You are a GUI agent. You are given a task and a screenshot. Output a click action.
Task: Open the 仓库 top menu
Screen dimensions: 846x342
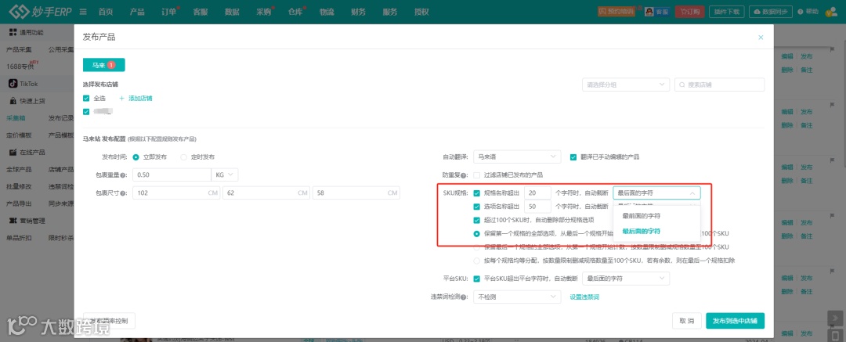coord(295,12)
